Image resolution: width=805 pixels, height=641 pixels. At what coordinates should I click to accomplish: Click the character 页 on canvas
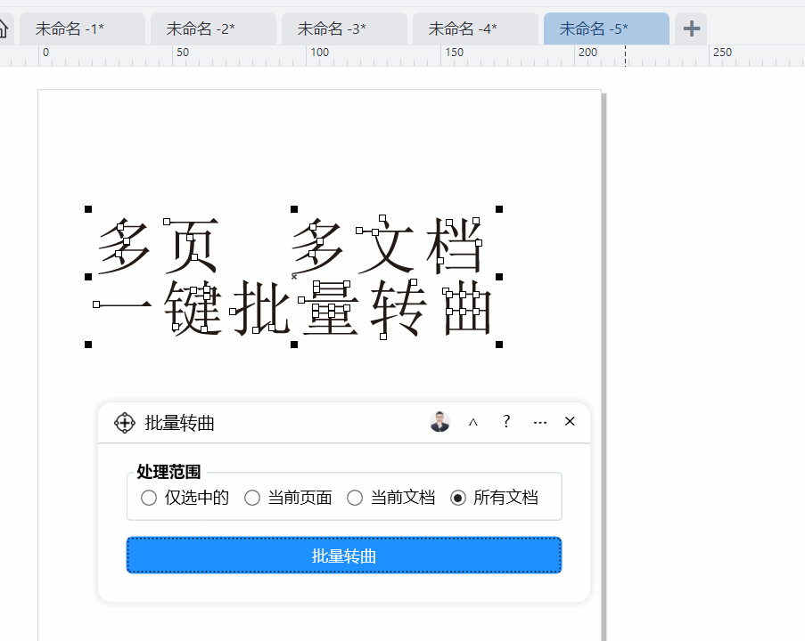[x=193, y=246]
